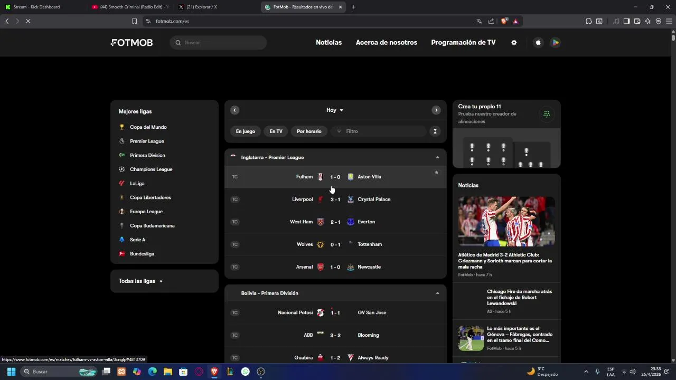Go to next day with right arrow

(x=436, y=110)
